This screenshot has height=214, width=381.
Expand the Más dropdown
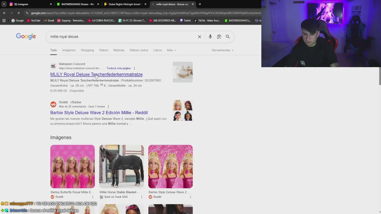171,50
